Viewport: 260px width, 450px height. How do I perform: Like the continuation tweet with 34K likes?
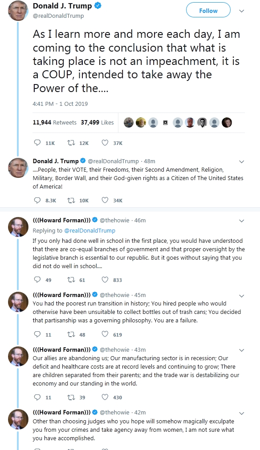click(112, 200)
